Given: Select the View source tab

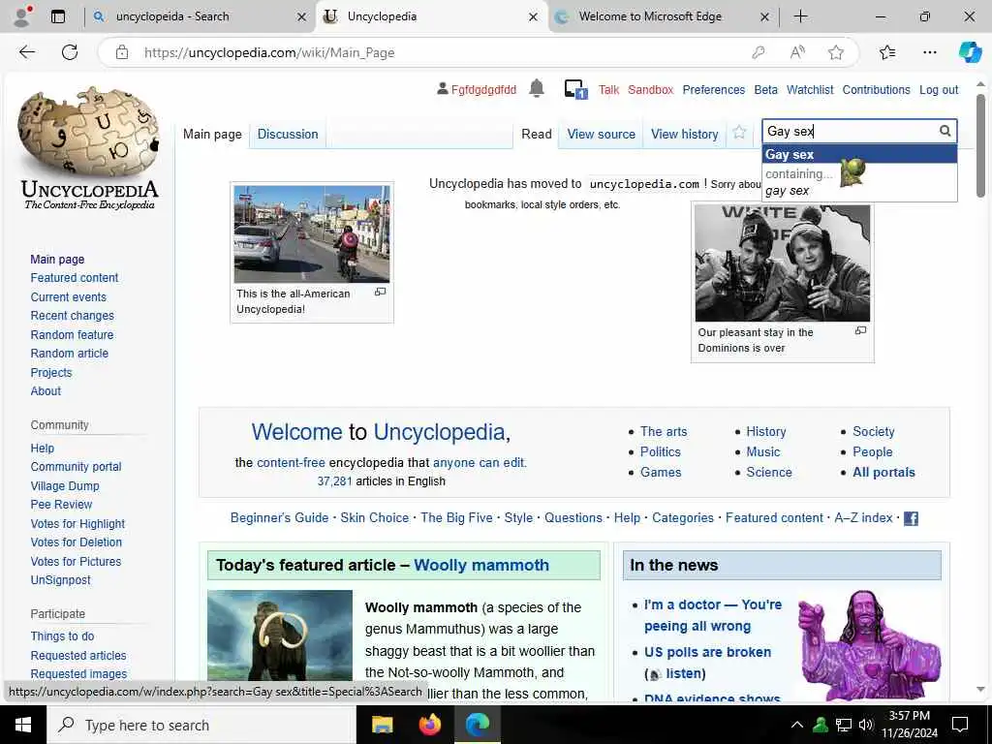Looking at the screenshot, I should 601,134.
